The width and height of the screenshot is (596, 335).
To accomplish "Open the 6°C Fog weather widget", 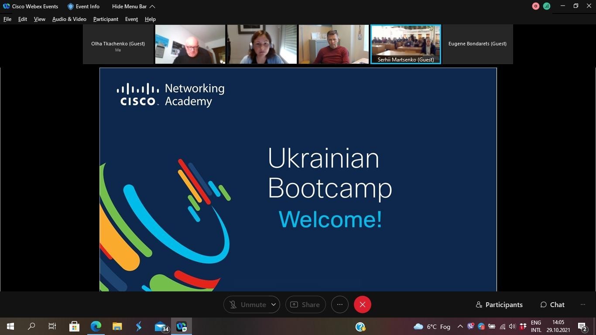I will point(432,327).
